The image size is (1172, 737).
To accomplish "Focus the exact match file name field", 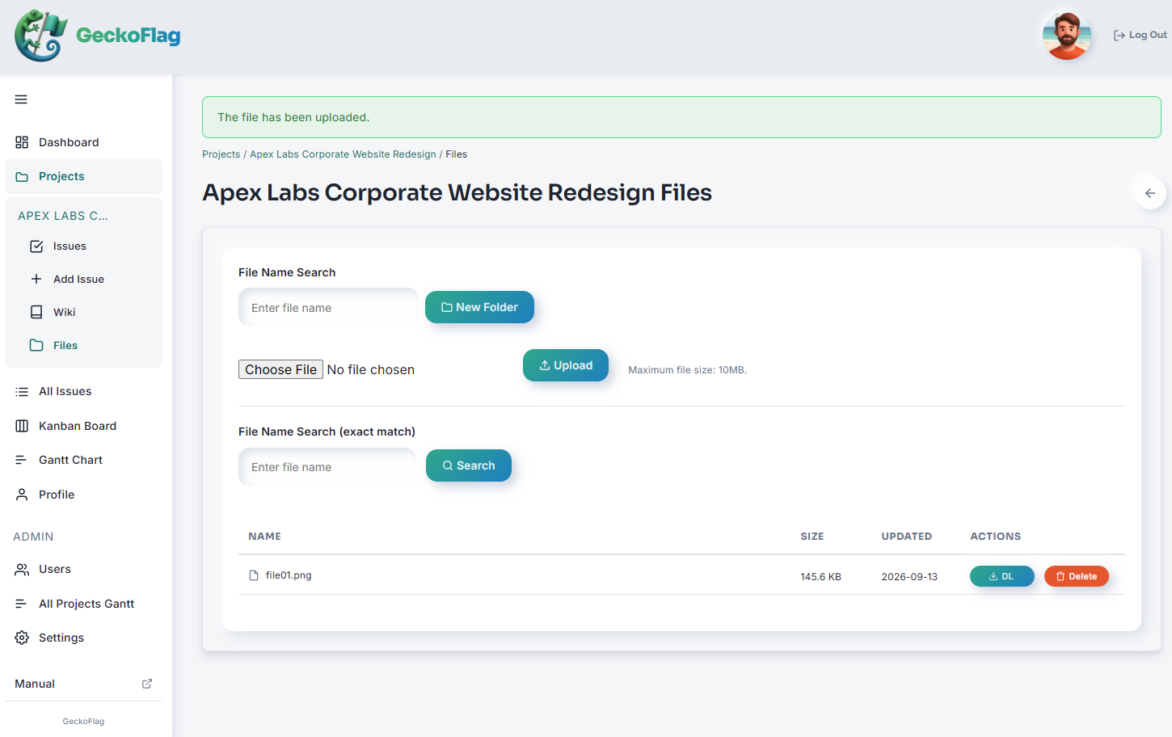I will [327, 467].
